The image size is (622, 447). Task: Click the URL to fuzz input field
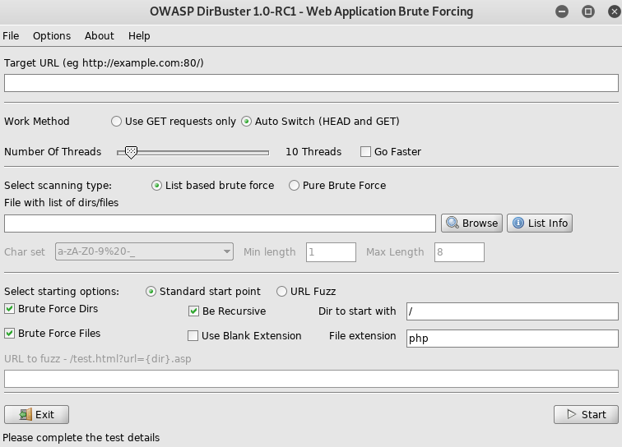[311, 379]
